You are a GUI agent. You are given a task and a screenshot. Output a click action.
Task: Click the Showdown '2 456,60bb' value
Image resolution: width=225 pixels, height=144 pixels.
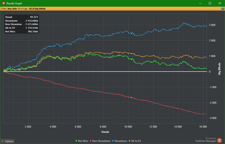coord(32,21)
